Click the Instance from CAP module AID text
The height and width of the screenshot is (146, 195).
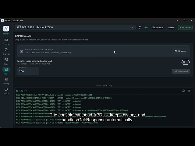click(34, 64)
